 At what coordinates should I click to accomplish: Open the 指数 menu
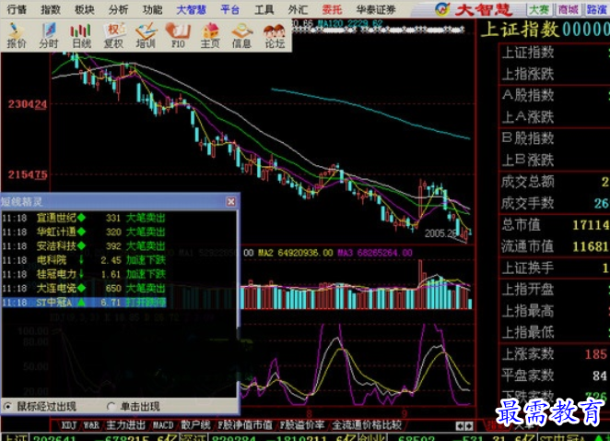click(x=51, y=9)
